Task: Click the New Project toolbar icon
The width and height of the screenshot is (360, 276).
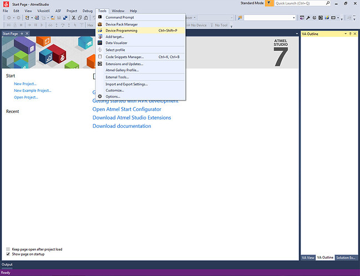Action: click(27, 18)
